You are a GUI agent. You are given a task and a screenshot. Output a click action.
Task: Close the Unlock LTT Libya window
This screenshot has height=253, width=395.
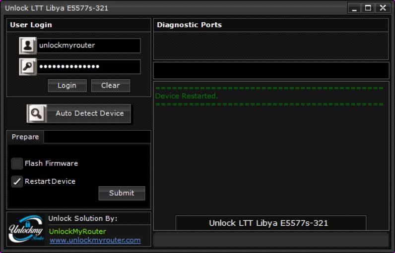pos(383,8)
